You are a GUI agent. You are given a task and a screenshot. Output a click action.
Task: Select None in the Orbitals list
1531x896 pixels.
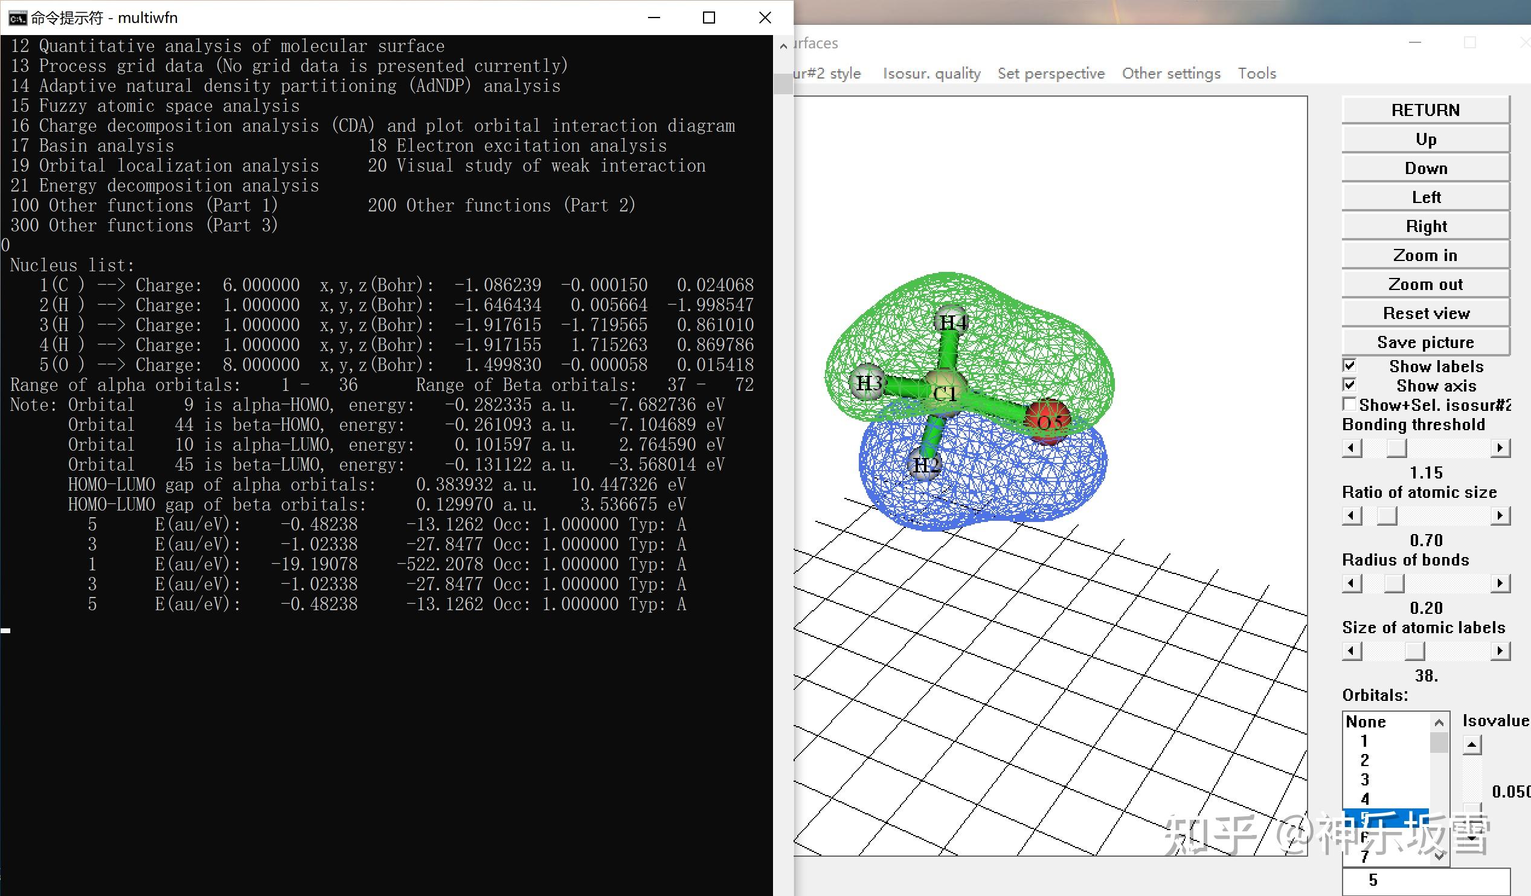pos(1366,721)
